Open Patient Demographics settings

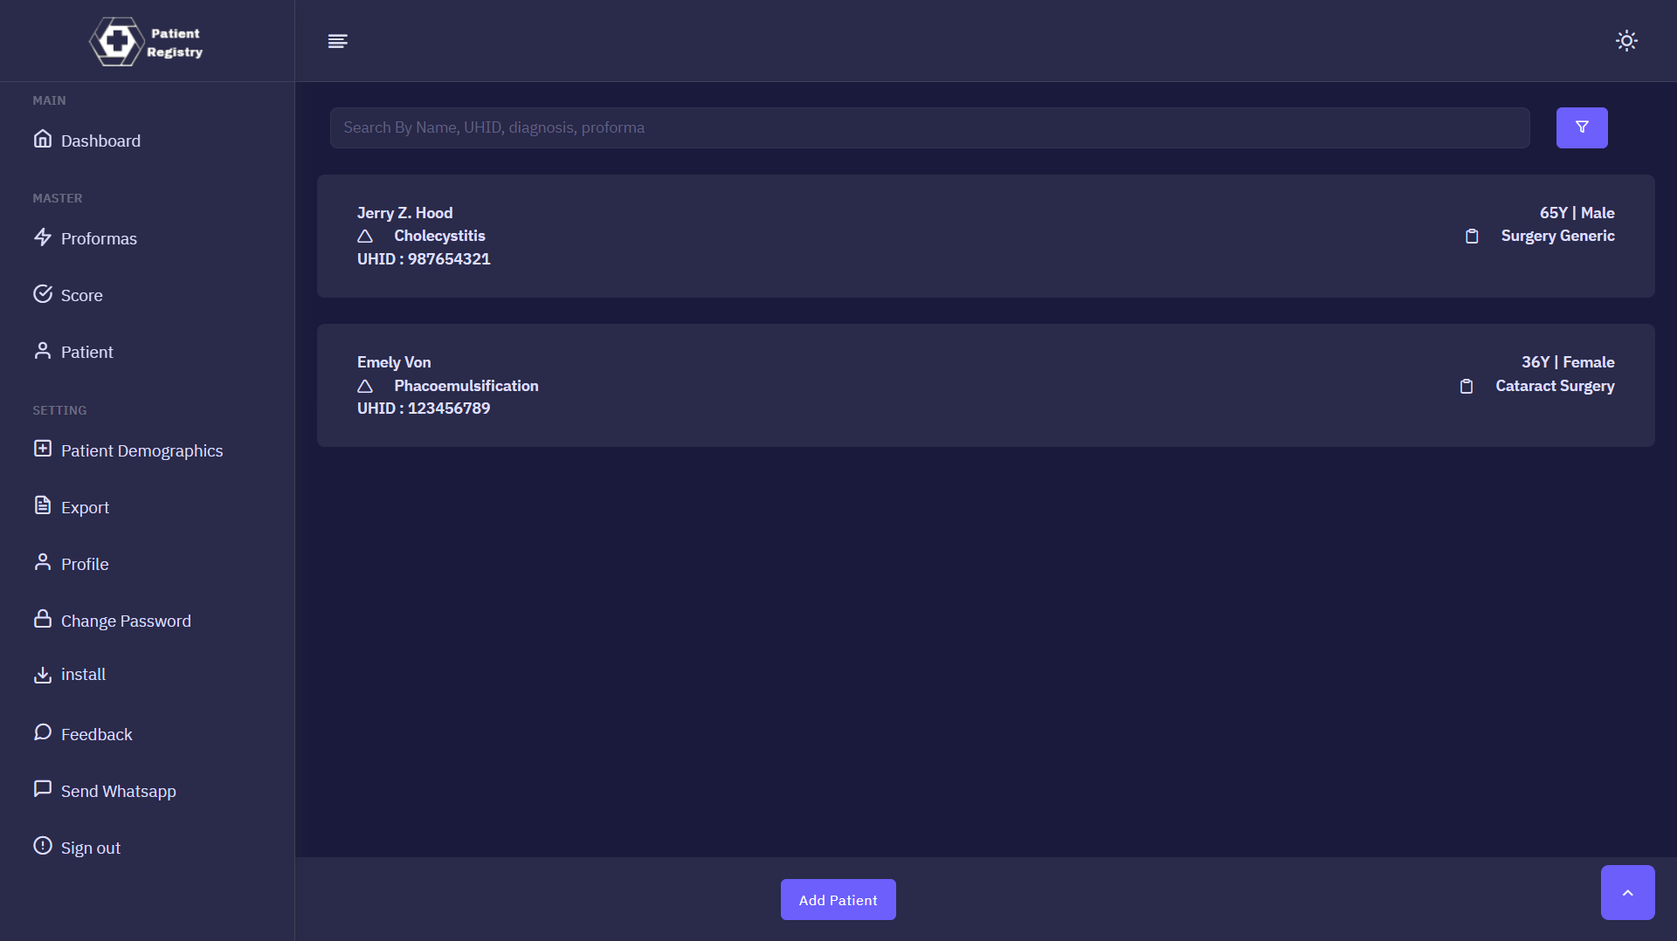[141, 450]
